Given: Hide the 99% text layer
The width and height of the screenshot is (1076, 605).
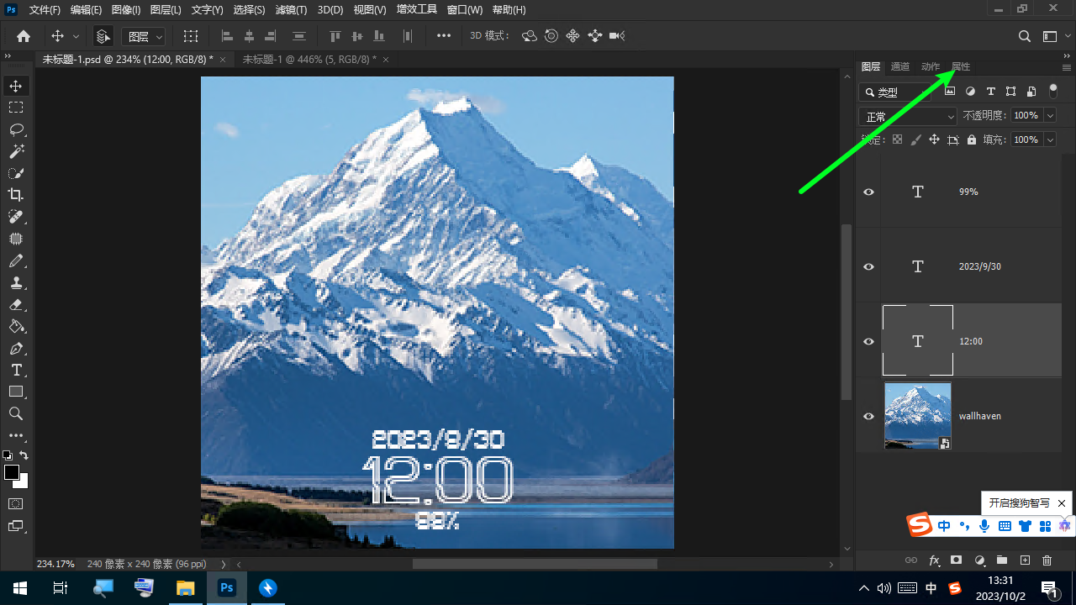Looking at the screenshot, I should [x=868, y=192].
